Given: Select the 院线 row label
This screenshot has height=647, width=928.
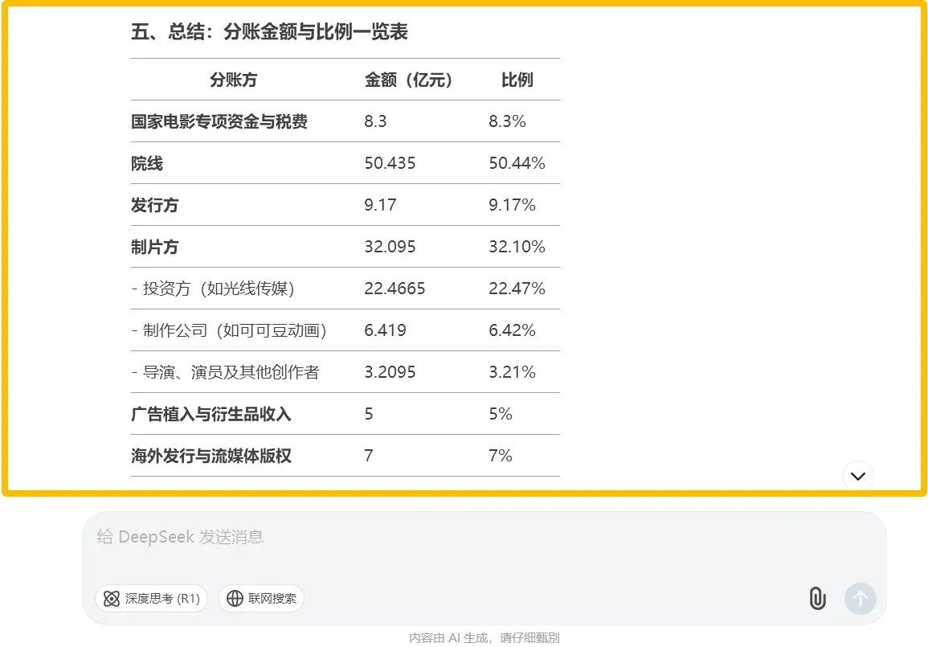Looking at the screenshot, I should [x=147, y=163].
